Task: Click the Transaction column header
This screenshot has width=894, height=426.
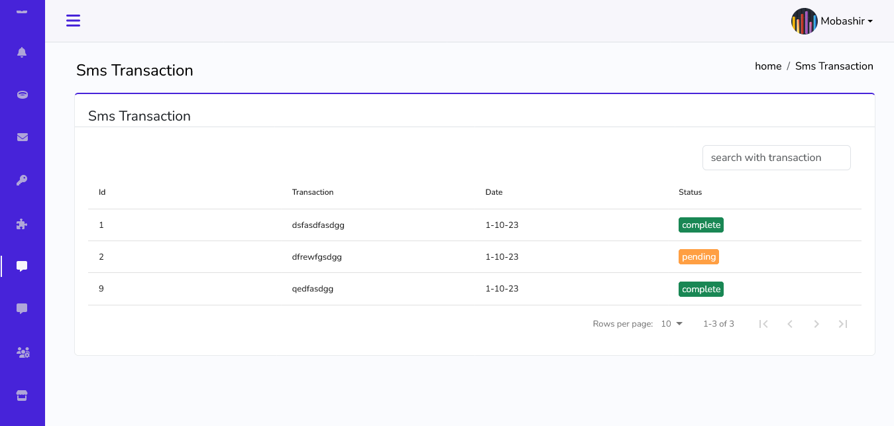Action: click(313, 192)
